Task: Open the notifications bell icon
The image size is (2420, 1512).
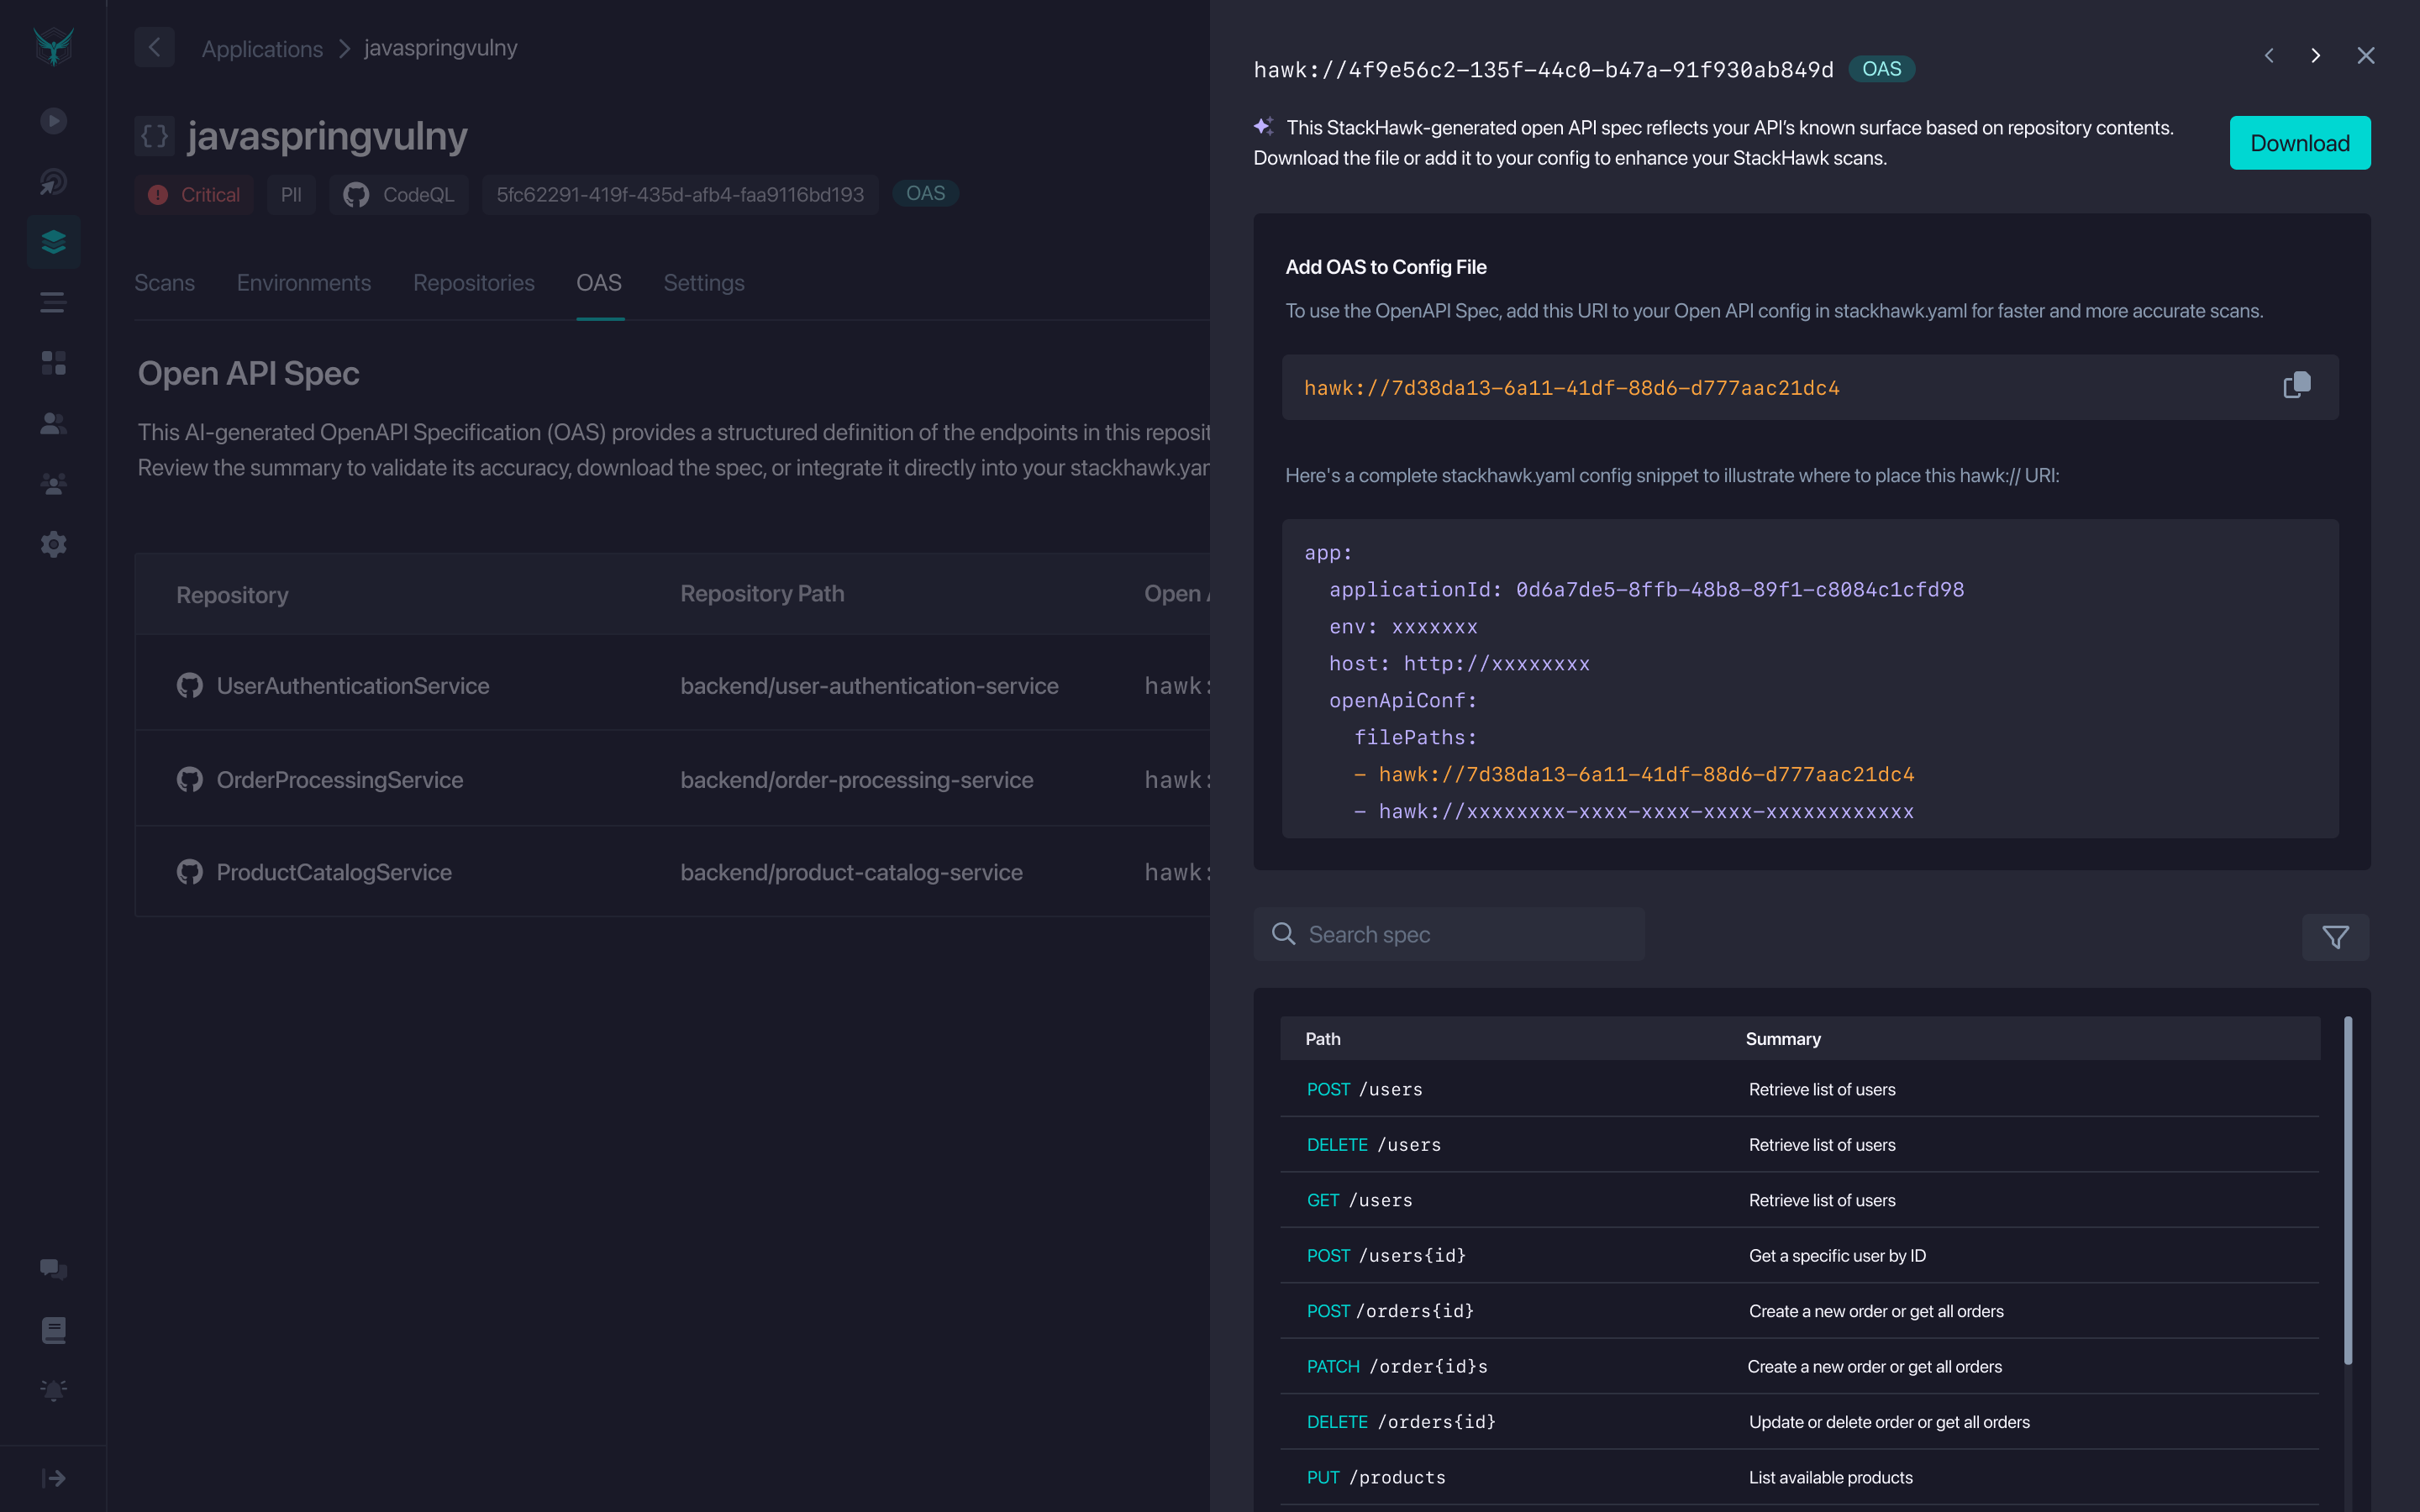Action: coord(52,1389)
